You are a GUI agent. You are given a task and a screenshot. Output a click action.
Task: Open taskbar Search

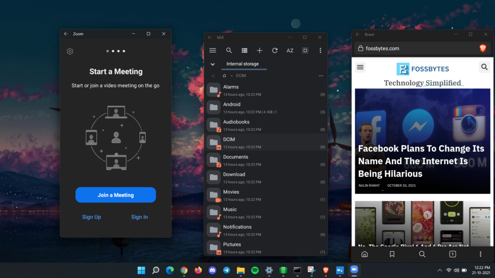[156, 270]
